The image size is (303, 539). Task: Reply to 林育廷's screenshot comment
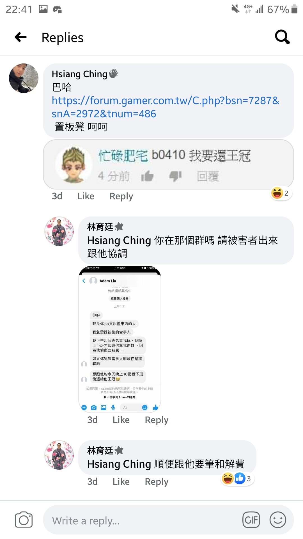tap(157, 420)
